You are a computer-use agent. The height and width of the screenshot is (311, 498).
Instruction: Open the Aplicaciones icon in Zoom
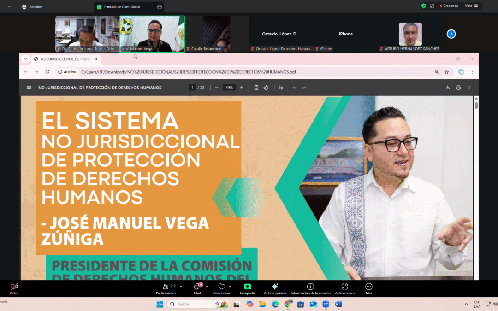pyautogui.click(x=344, y=288)
